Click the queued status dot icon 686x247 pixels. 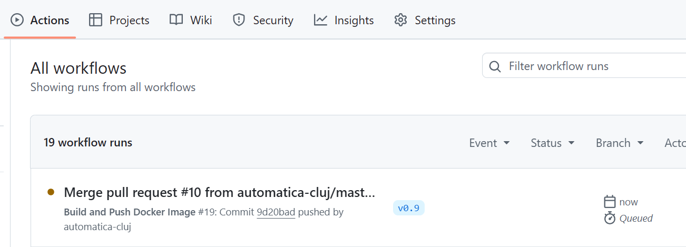[51, 192]
